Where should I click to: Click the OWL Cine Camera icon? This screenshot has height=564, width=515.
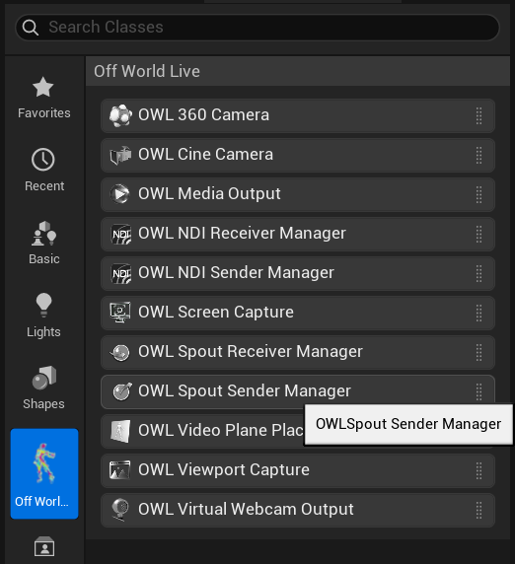pos(120,155)
